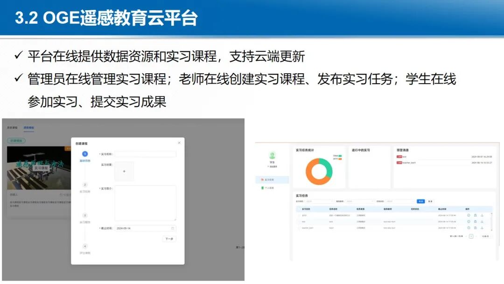Screen dimensions: 504x284
Task: Switch to the 历史课程 tab behind the dialog
Action: click(12, 128)
